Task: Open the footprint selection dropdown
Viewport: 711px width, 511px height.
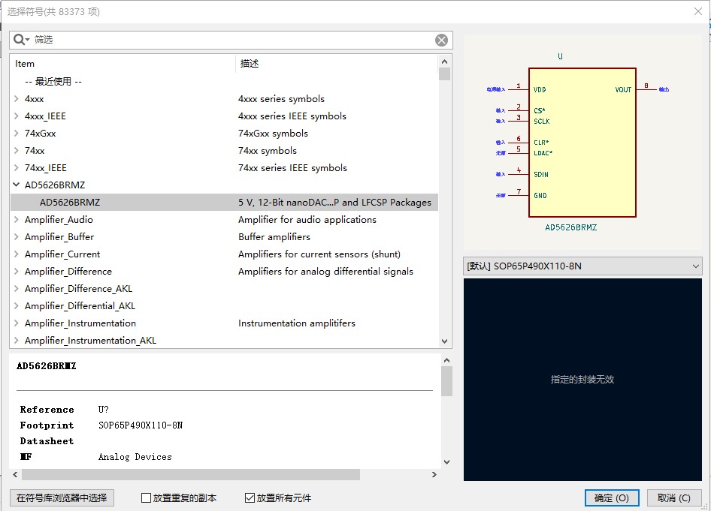Action: pos(582,266)
